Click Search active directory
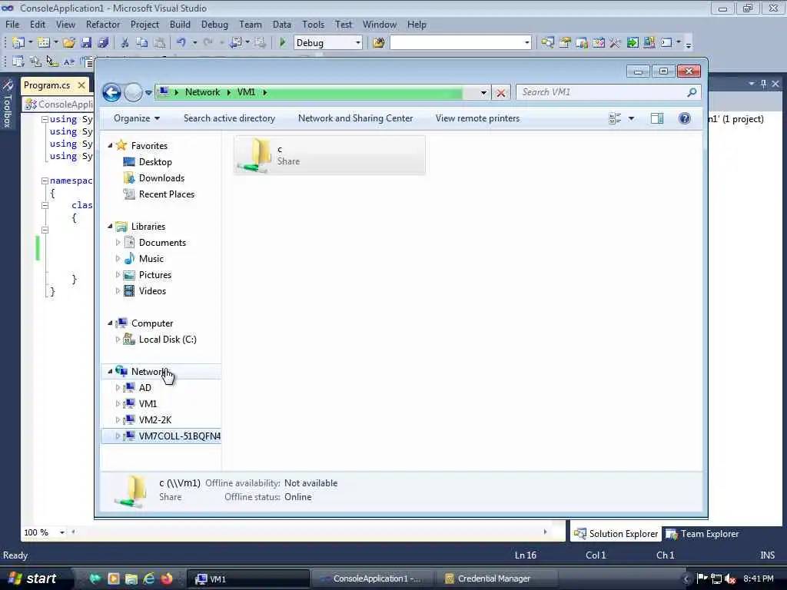This screenshot has height=590, width=787. 229,118
